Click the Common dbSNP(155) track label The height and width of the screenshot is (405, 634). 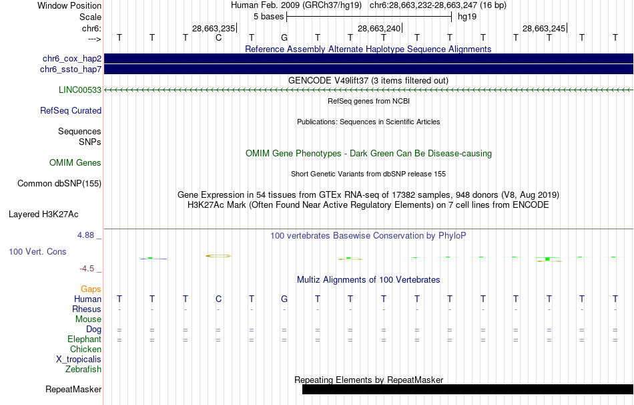click(59, 184)
